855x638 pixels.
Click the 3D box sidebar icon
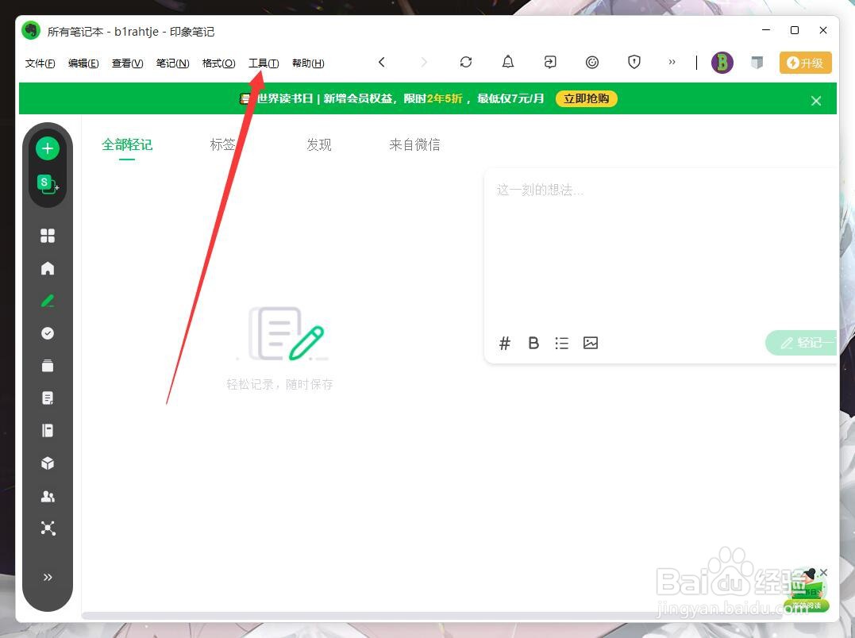(x=47, y=463)
